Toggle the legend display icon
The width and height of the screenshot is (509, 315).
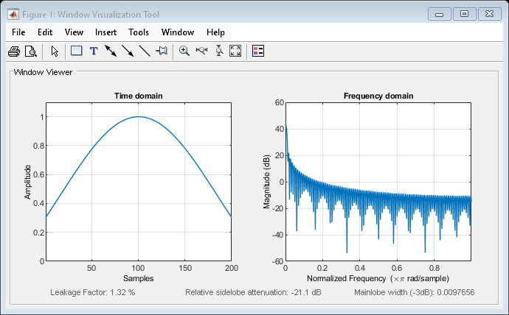coord(258,52)
